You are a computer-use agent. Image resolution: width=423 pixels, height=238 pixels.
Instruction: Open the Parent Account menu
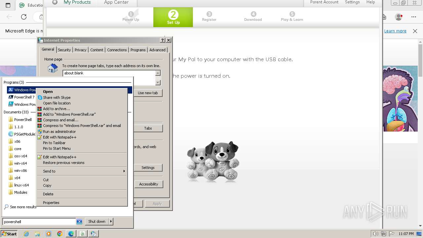324,2
